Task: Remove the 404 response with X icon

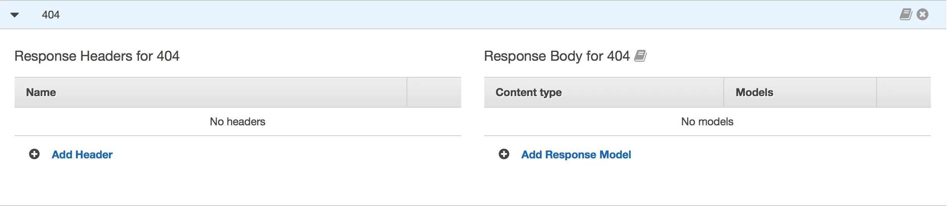Action: pos(922,15)
